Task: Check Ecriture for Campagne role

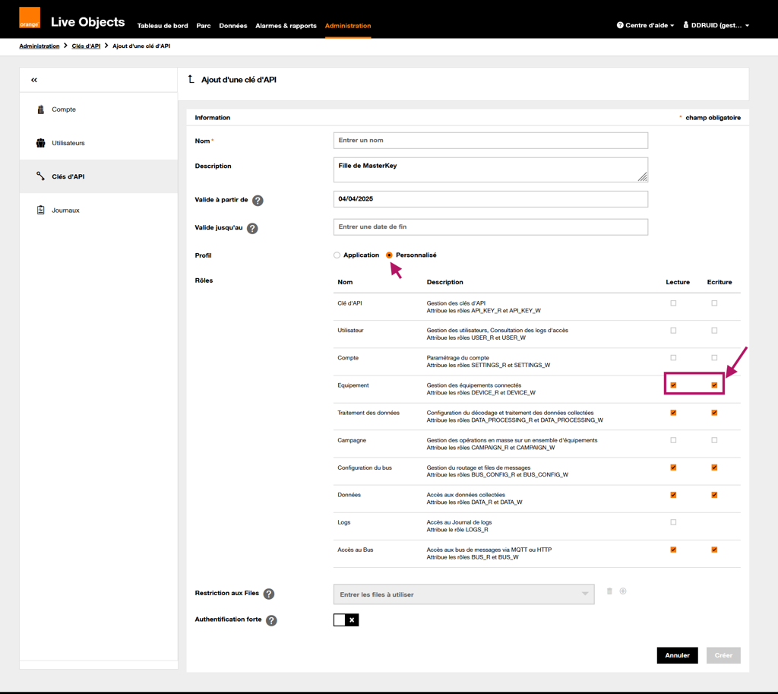Action: (x=714, y=440)
